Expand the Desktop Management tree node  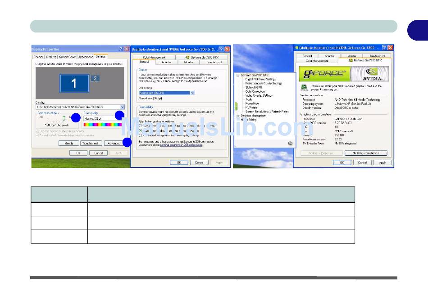[238, 116]
